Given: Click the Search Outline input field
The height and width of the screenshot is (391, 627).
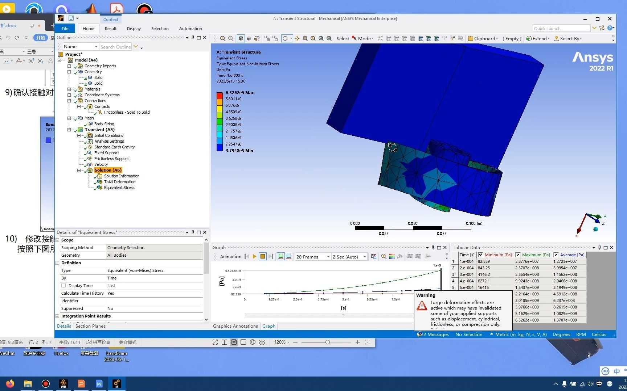Looking at the screenshot, I should click(x=115, y=46).
